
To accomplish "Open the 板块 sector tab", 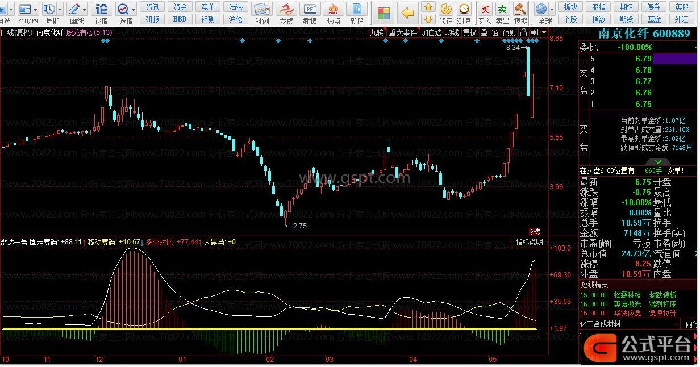I will tap(570, 7).
